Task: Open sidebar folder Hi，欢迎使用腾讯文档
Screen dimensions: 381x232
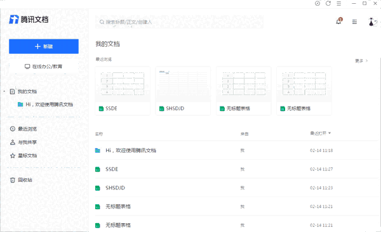Action: click(x=49, y=105)
